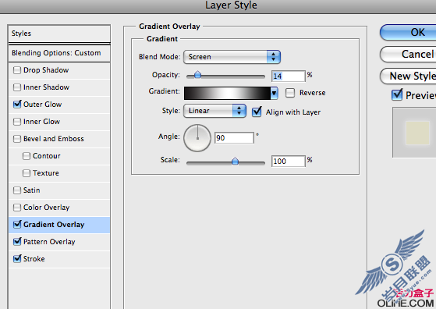This screenshot has width=436, height=309.
Task: Click the Angle dial control
Action: click(197, 138)
